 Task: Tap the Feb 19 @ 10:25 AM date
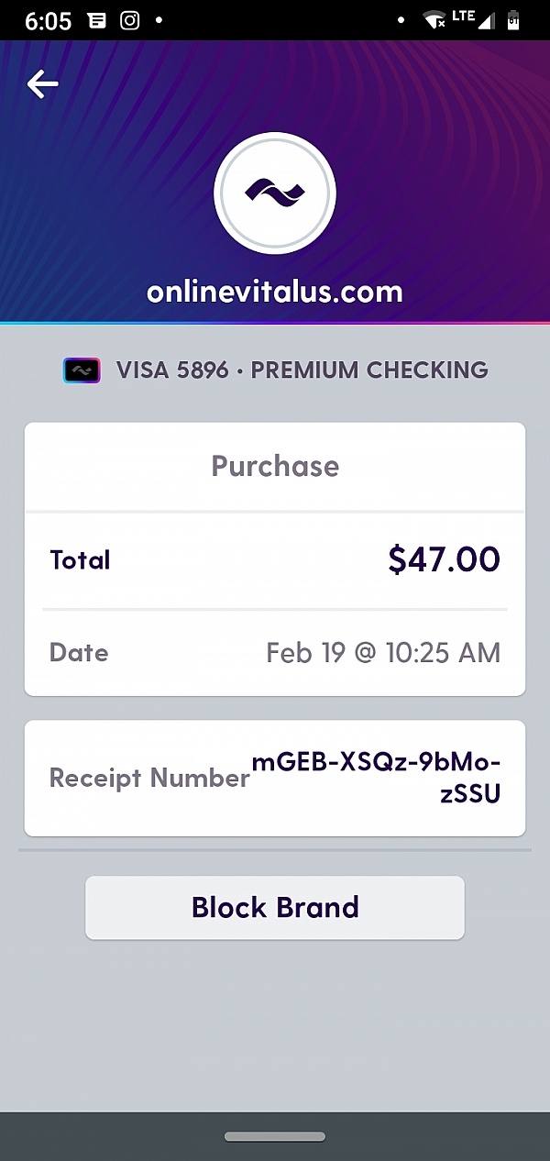point(383,653)
